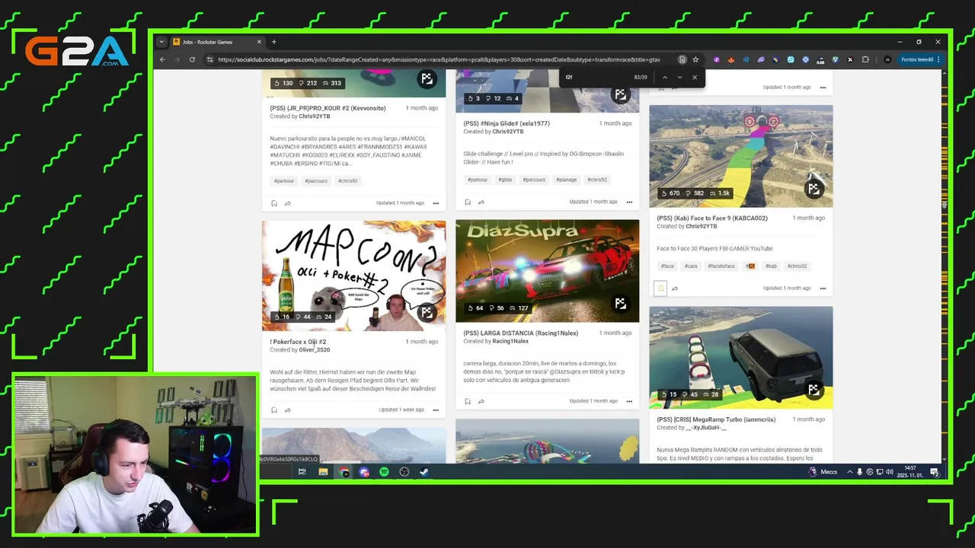Open more options for Face to Face 9 card

click(x=823, y=288)
